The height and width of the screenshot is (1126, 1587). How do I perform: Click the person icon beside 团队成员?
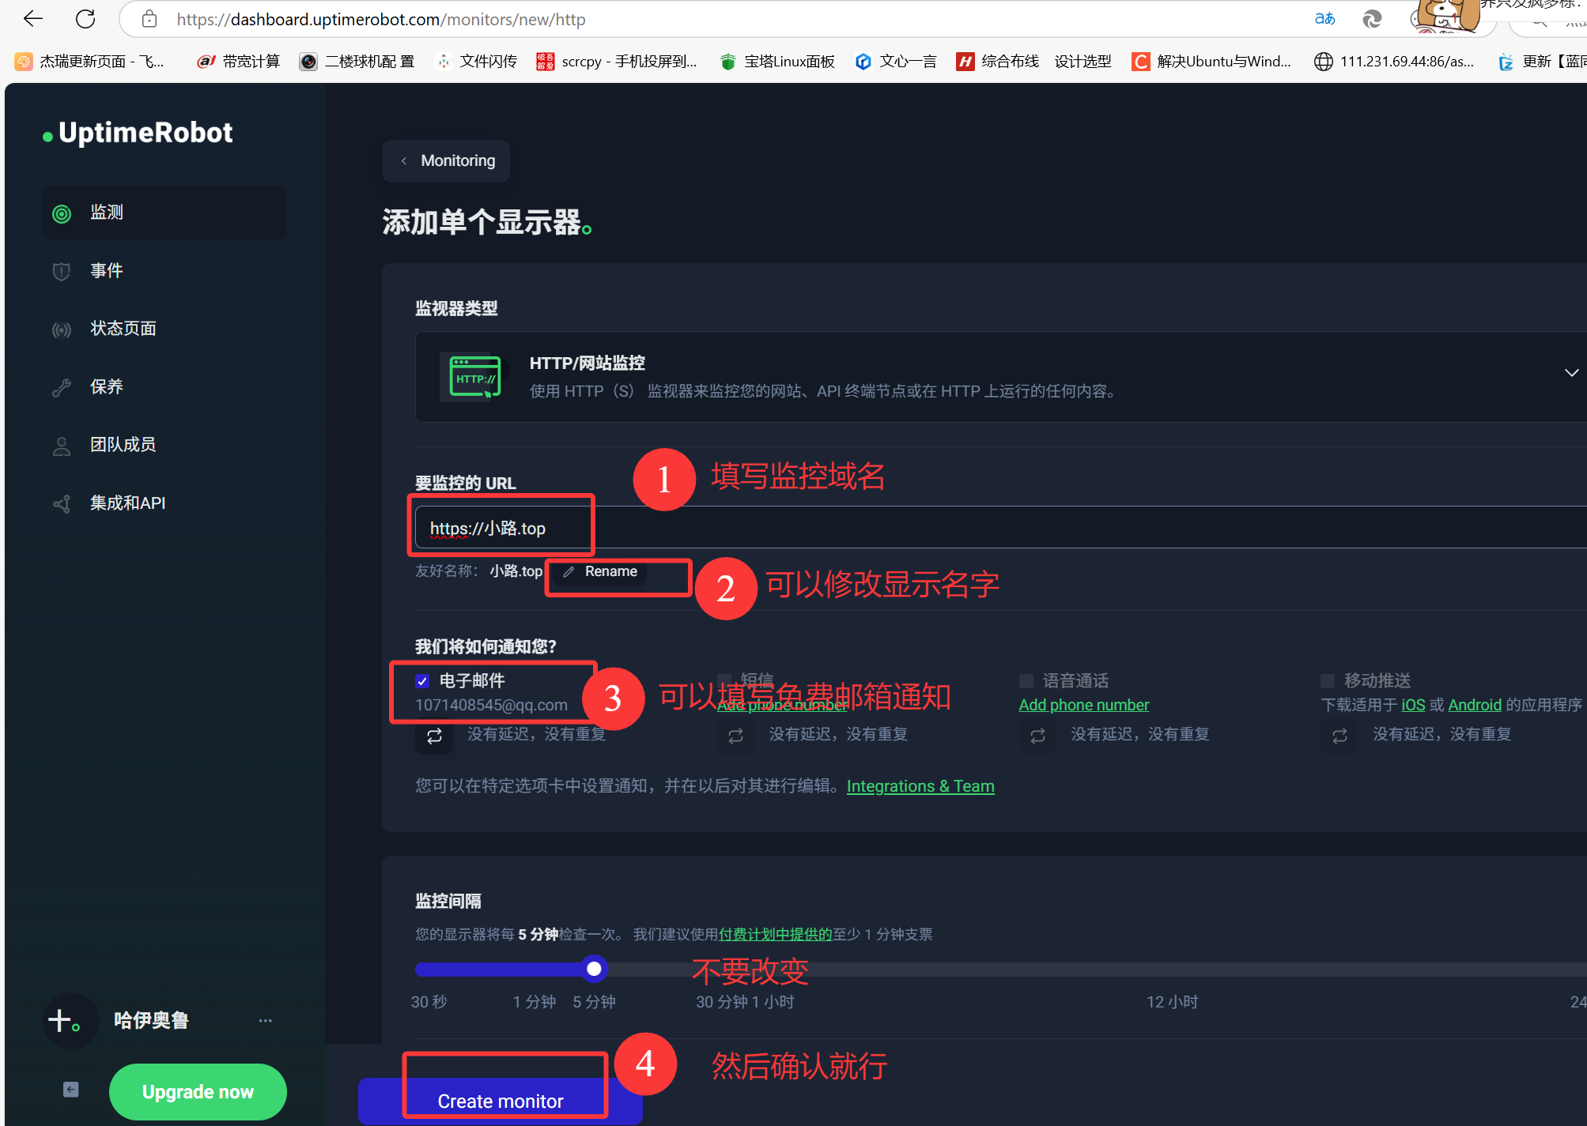coord(62,446)
